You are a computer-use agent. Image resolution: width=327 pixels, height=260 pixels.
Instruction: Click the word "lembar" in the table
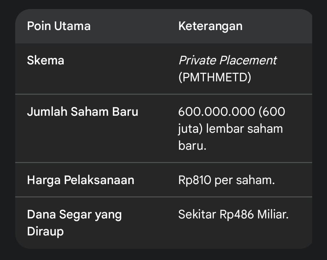point(225,129)
